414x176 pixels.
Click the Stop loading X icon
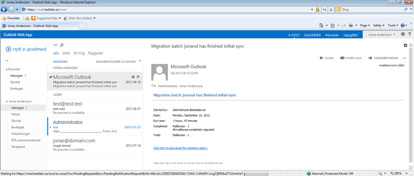[x=331, y=10]
